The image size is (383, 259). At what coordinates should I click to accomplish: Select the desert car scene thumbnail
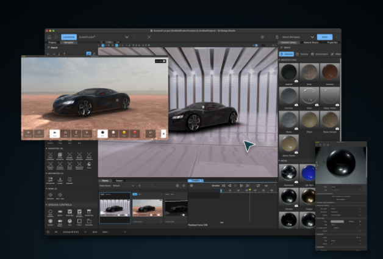[x=147, y=206]
